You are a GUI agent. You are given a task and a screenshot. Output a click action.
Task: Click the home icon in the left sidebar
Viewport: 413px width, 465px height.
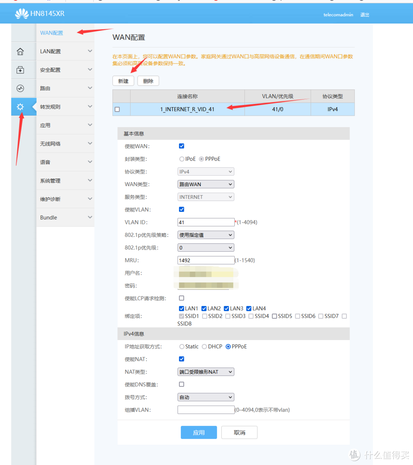(x=20, y=51)
